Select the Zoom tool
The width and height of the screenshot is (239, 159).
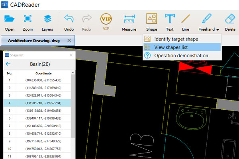[27, 23]
